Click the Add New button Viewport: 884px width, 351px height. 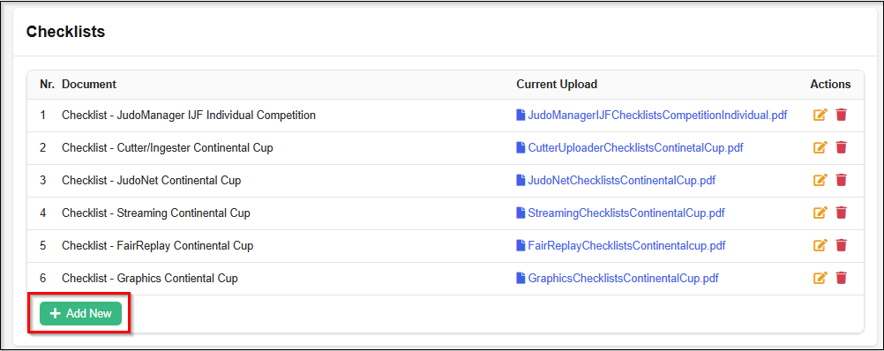pyautogui.click(x=80, y=313)
